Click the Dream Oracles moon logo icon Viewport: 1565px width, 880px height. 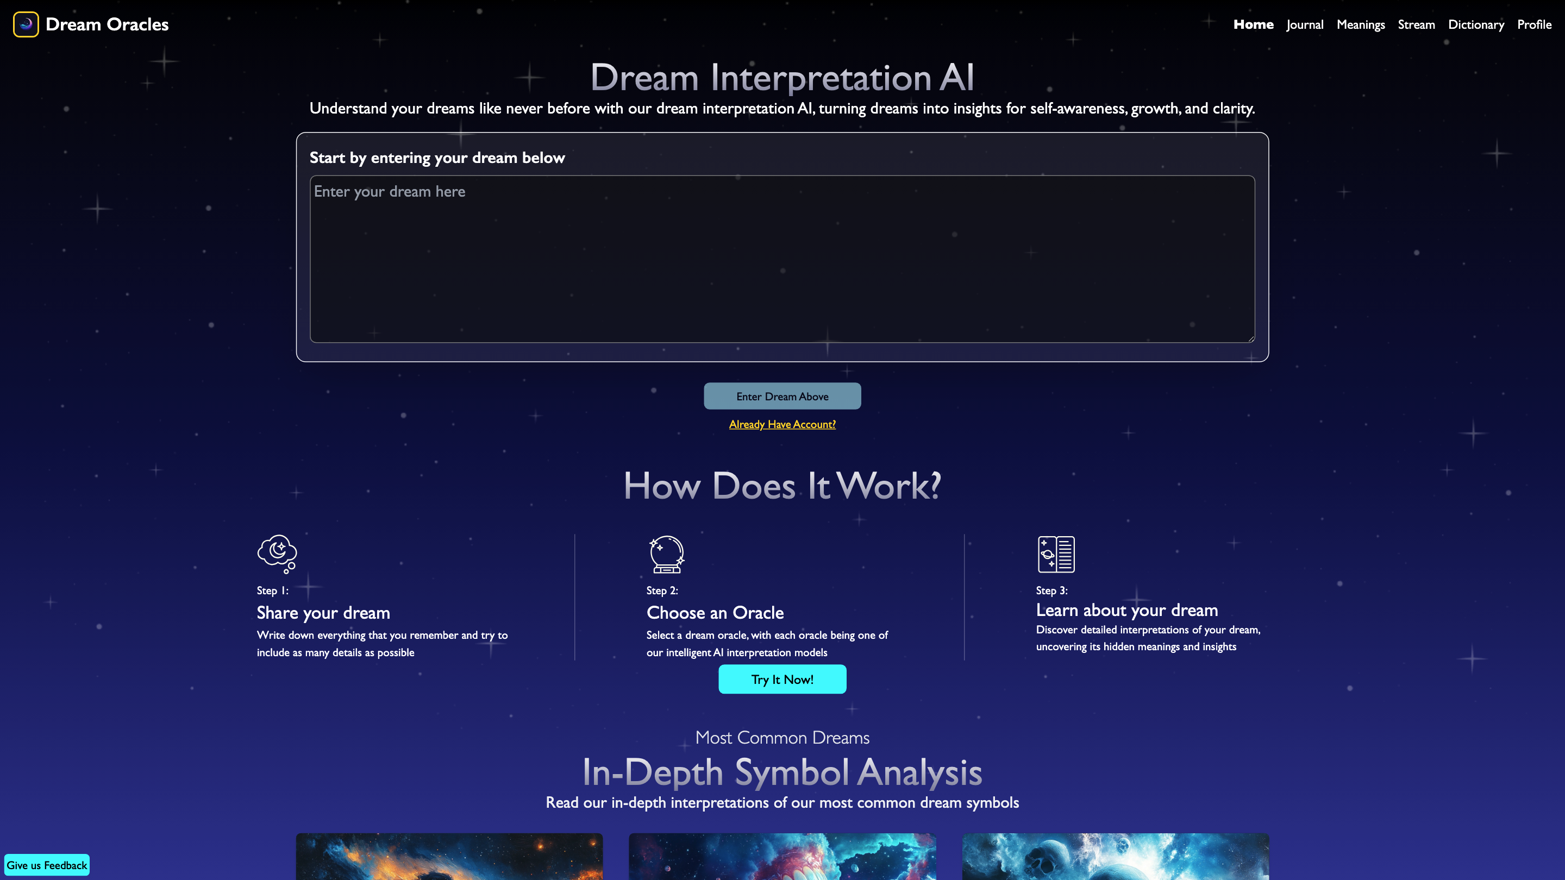coord(26,24)
